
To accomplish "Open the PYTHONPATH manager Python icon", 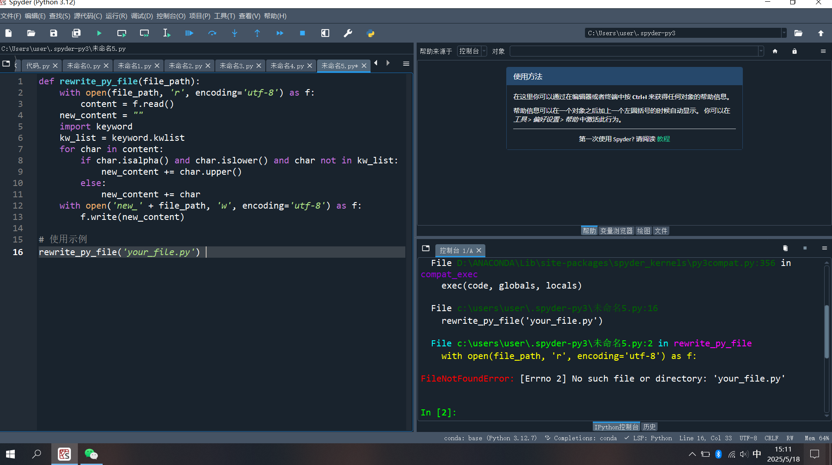I will tap(371, 33).
